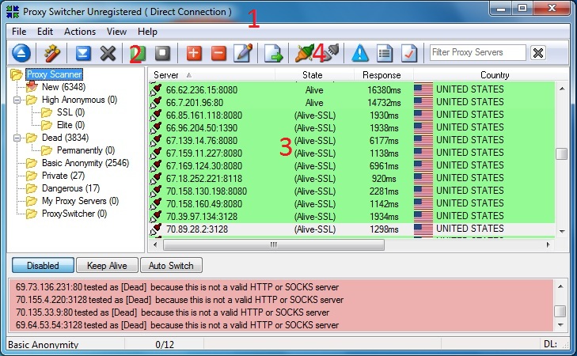The image size is (577, 356).
Task: Open the proxy wizard wand icon
Action: pos(52,53)
